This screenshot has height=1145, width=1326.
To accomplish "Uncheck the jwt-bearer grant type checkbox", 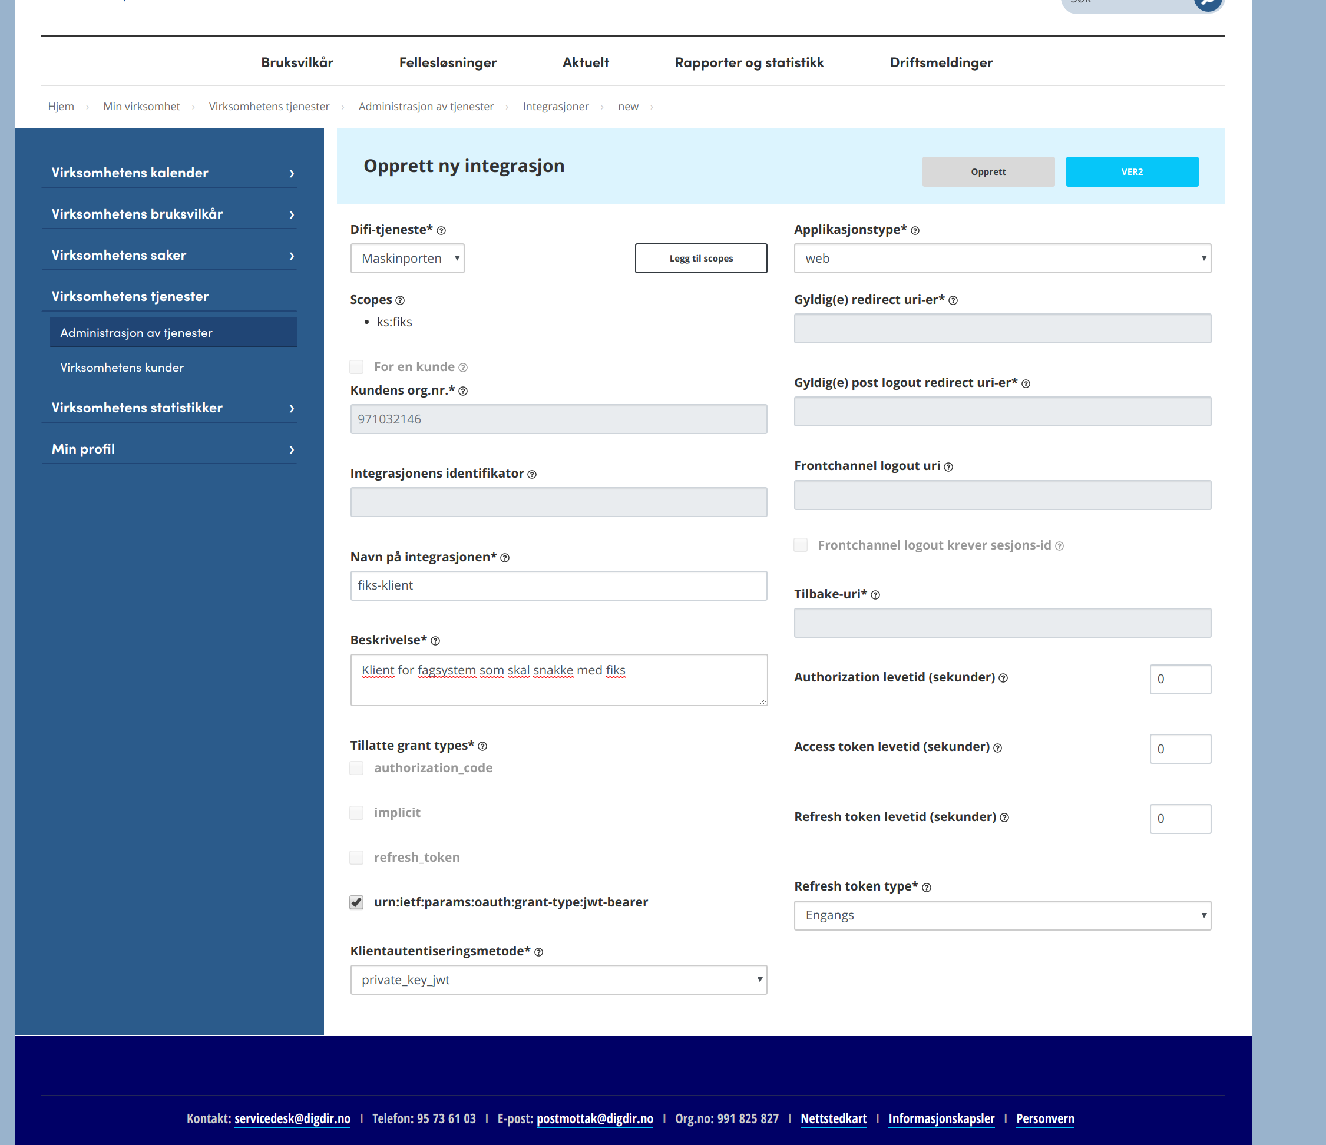I will tap(356, 902).
